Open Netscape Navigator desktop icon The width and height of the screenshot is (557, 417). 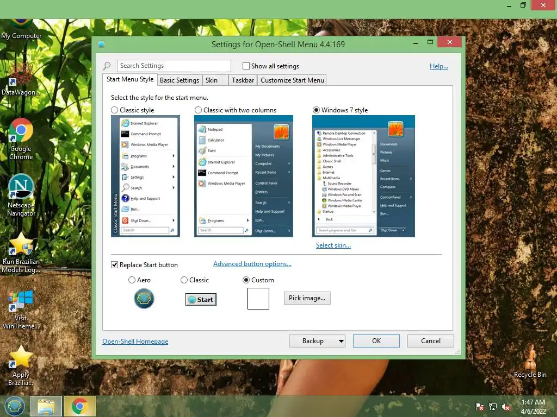pos(21,195)
